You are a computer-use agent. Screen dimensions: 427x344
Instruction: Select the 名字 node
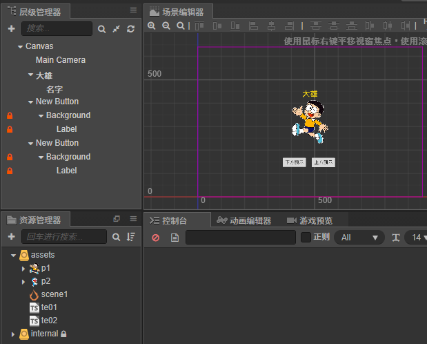point(54,89)
